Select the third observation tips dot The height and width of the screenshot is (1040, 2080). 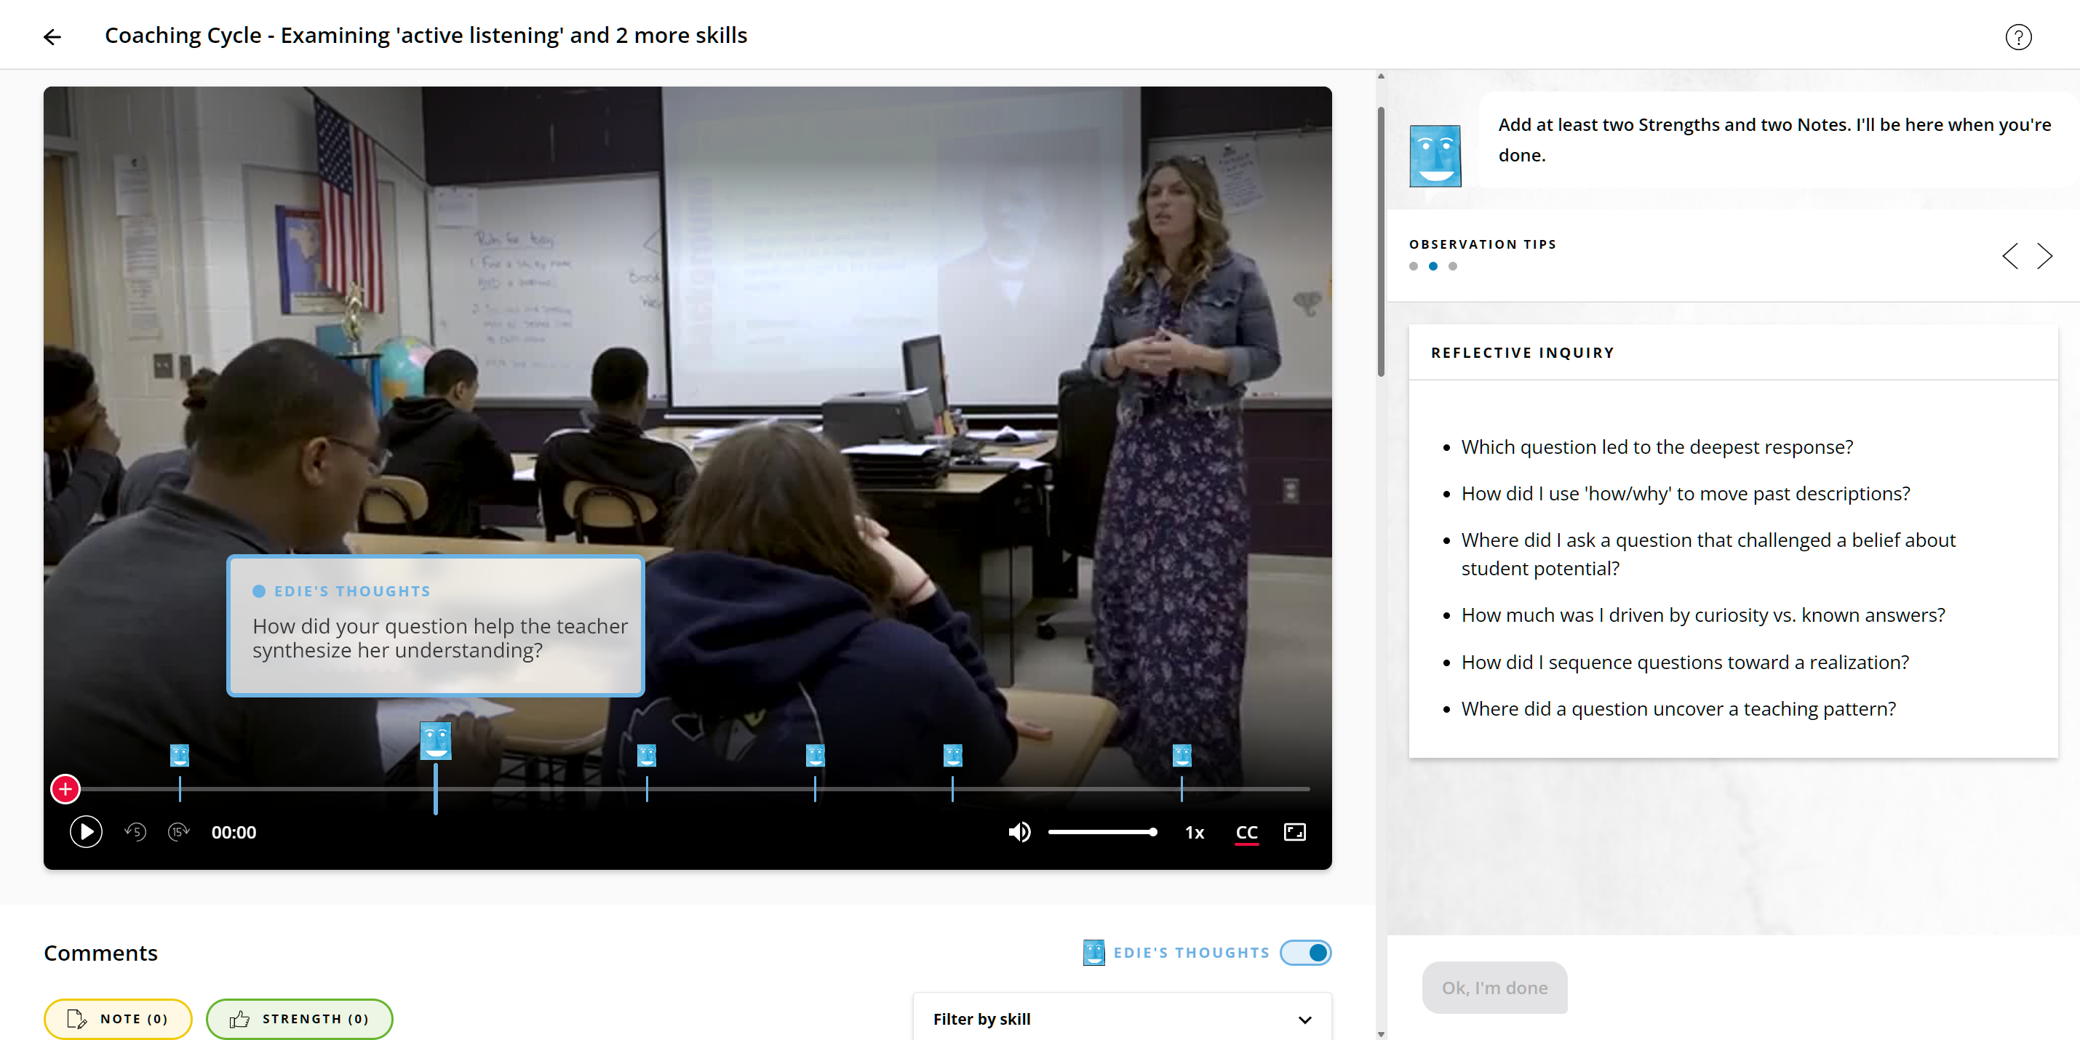click(1453, 266)
